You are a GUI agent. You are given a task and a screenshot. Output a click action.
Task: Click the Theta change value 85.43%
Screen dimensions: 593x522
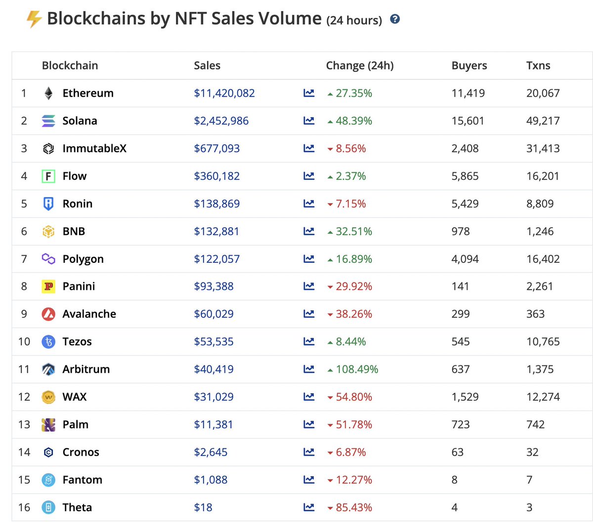[354, 508]
